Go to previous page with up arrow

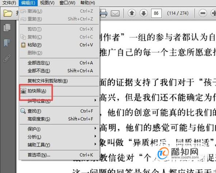[x=132, y=13]
